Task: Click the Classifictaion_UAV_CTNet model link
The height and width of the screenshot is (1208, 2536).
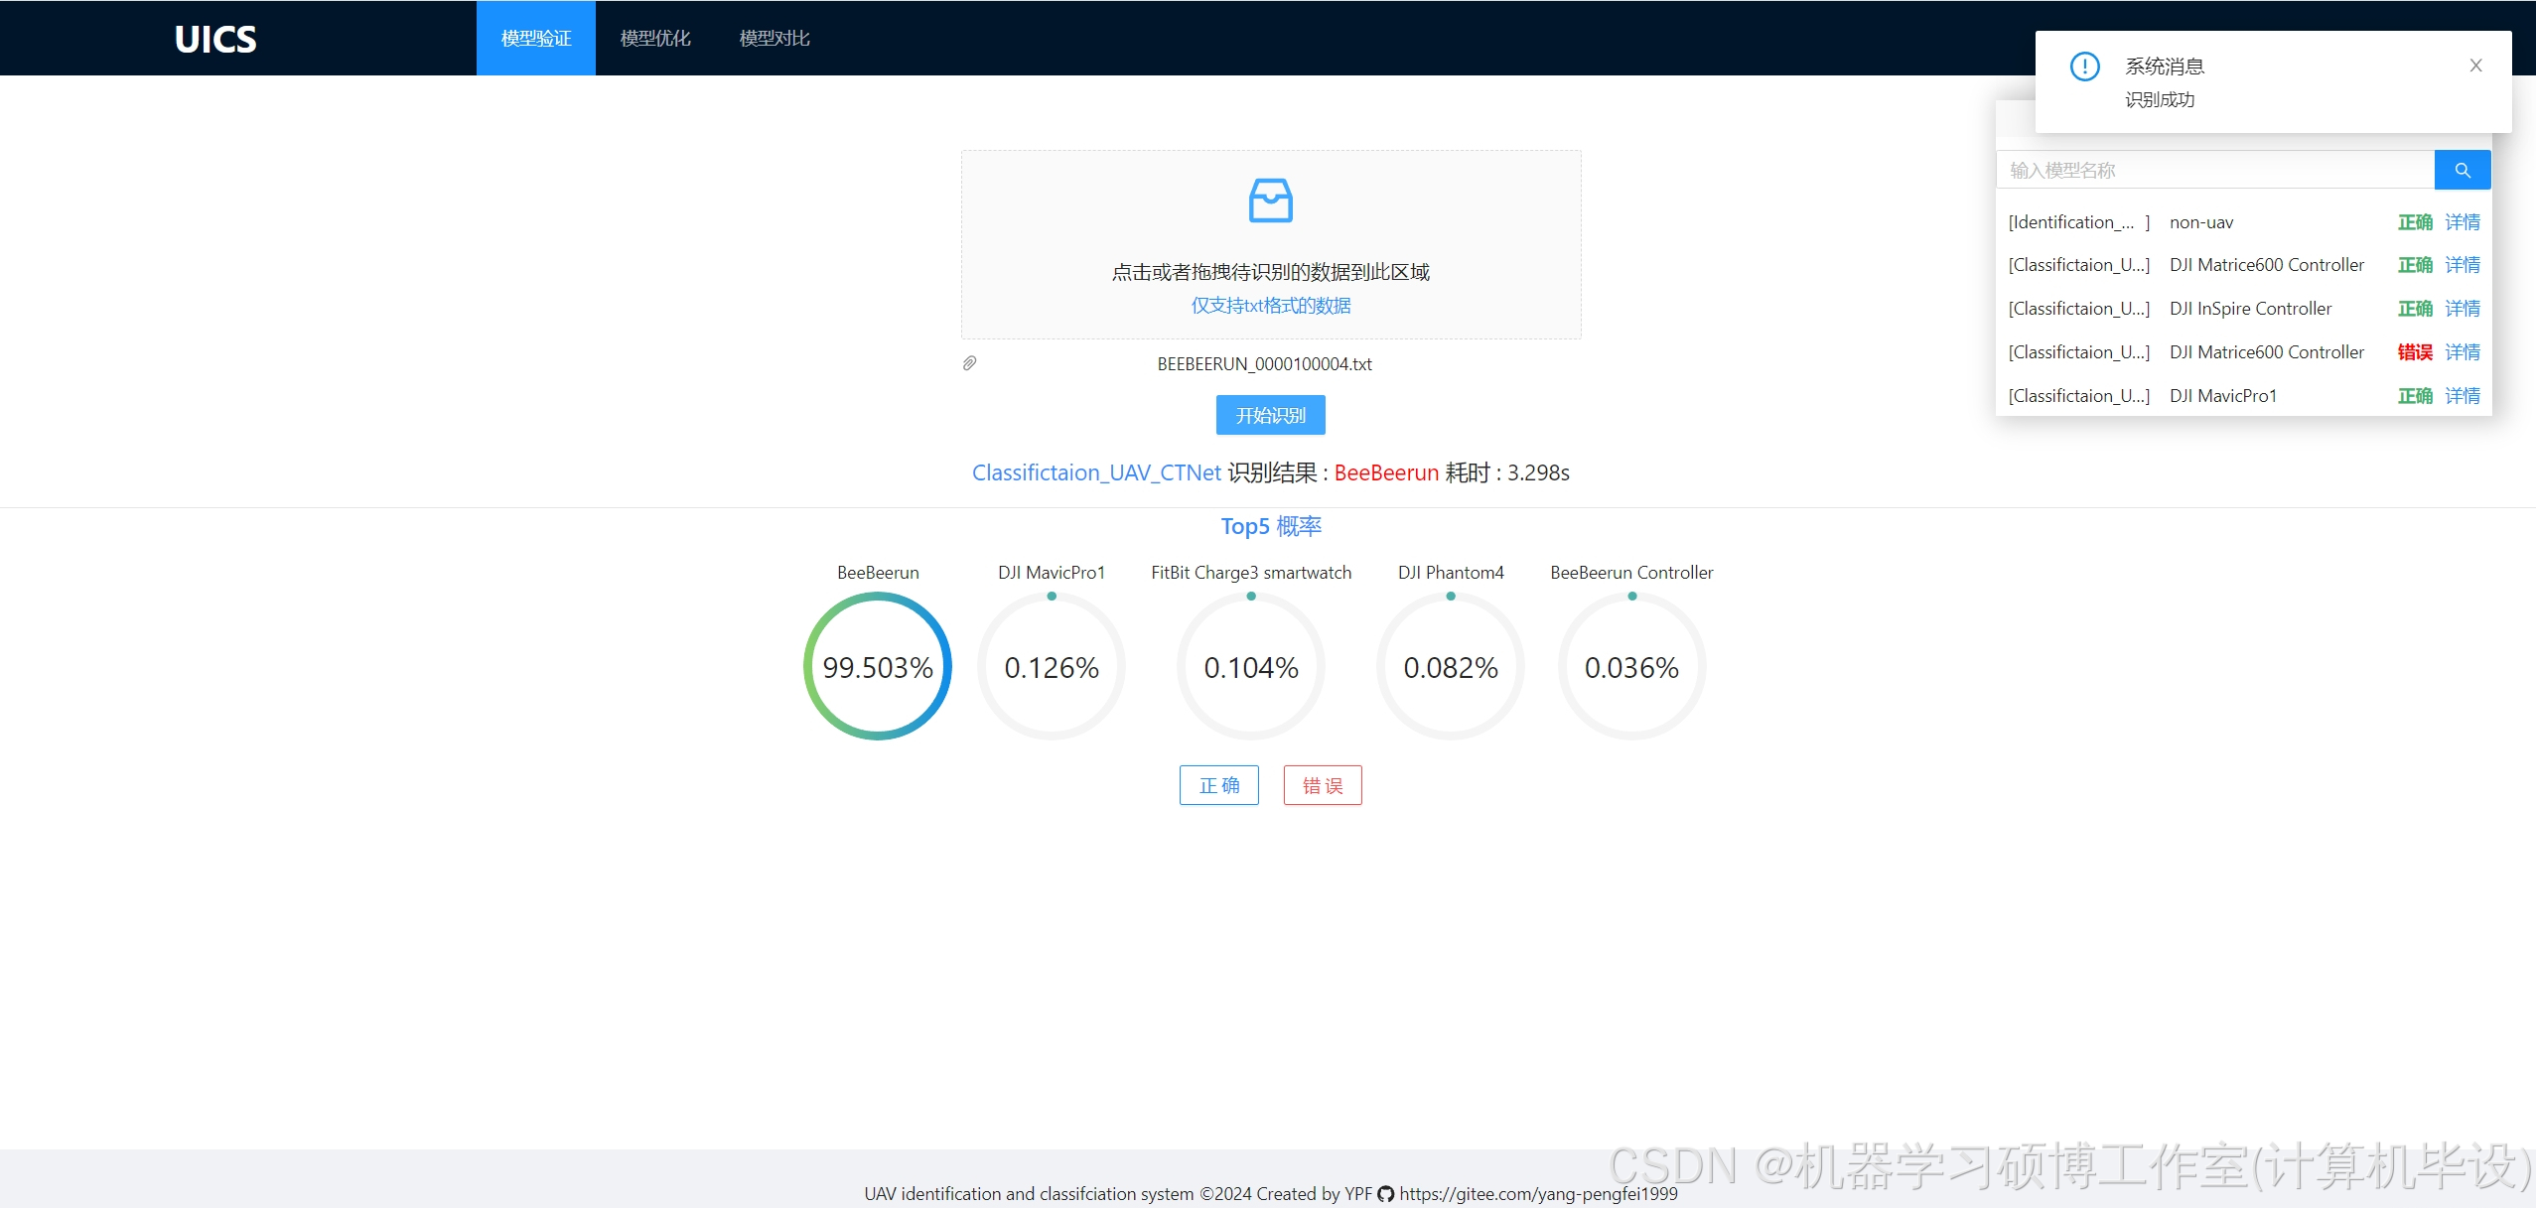Action: click(x=1096, y=472)
